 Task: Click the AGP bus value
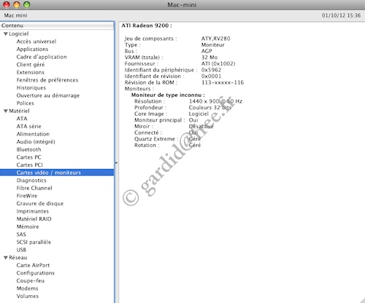pyautogui.click(x=207, y=51)
